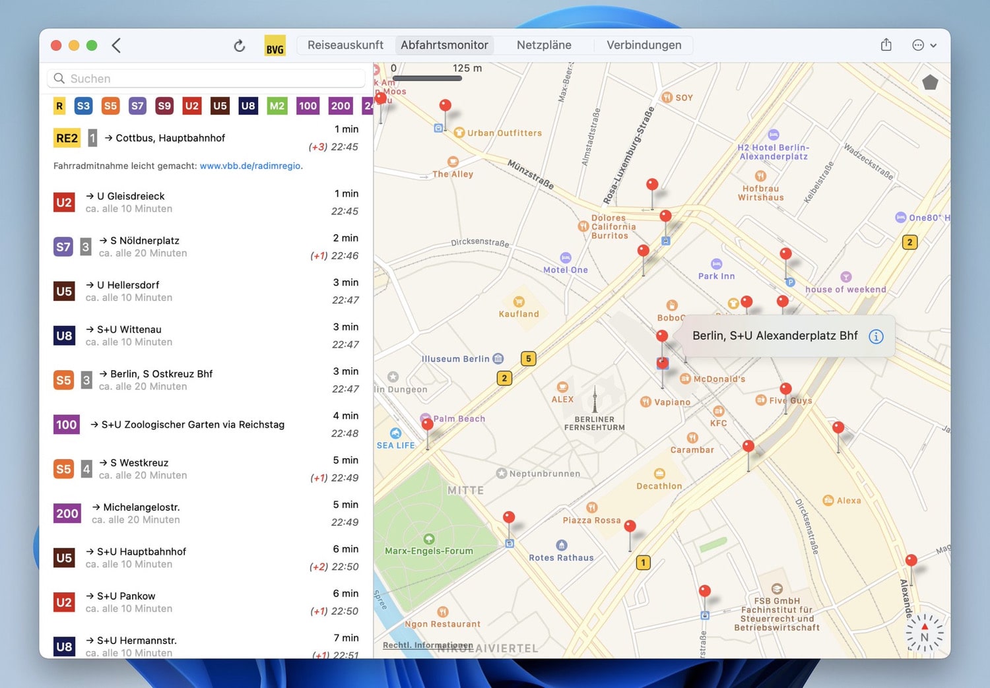Viewport: 990px width, 688px height.
Task: Toggle the S3 line filter
Action: point(83,106)
